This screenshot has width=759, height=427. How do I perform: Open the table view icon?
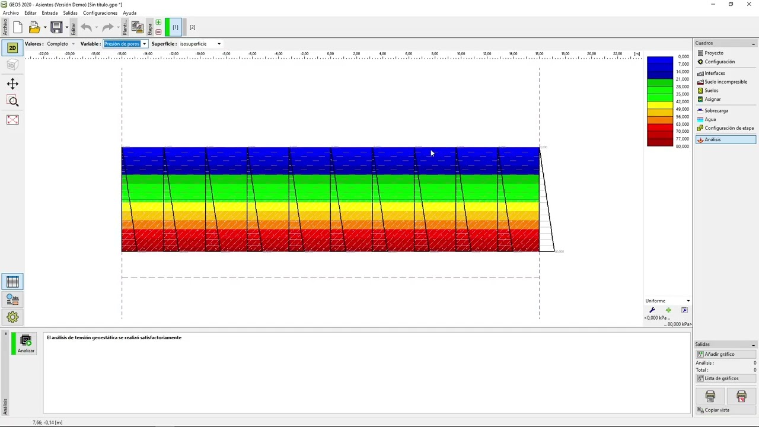tap(12, 282)
